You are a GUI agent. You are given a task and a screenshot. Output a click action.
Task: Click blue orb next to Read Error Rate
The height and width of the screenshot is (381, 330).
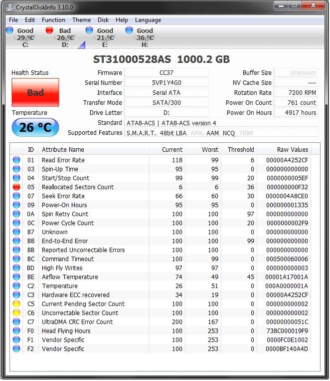tap(17, 160)
